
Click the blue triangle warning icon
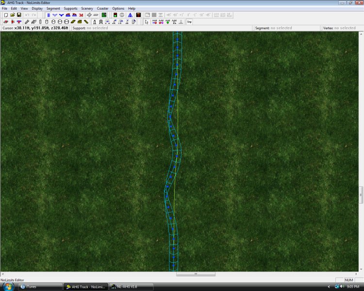[130, 15]
